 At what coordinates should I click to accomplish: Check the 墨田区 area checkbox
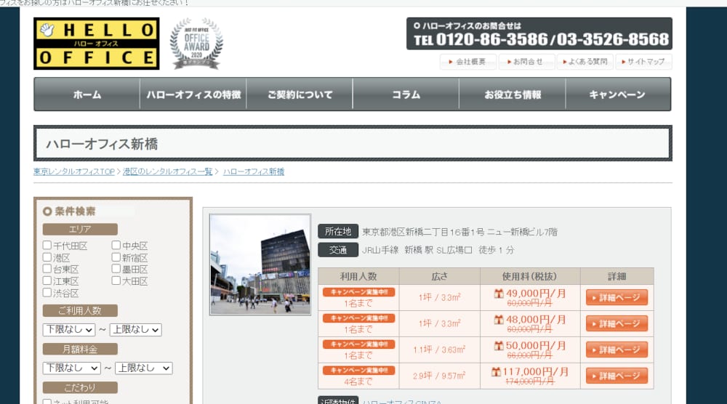pyautogui.click(x=116, y=268)
